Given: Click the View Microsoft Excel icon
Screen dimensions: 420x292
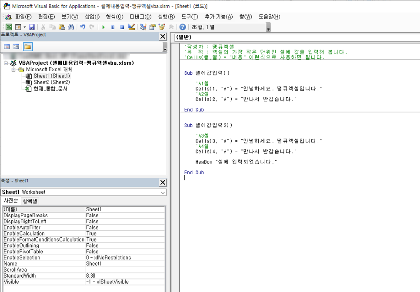Looking at the screenshot, I should pyautogui.click(x=9, y=27).
